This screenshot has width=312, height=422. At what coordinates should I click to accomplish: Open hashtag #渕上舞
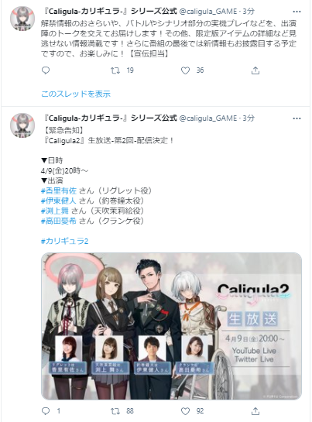point(55,211)
